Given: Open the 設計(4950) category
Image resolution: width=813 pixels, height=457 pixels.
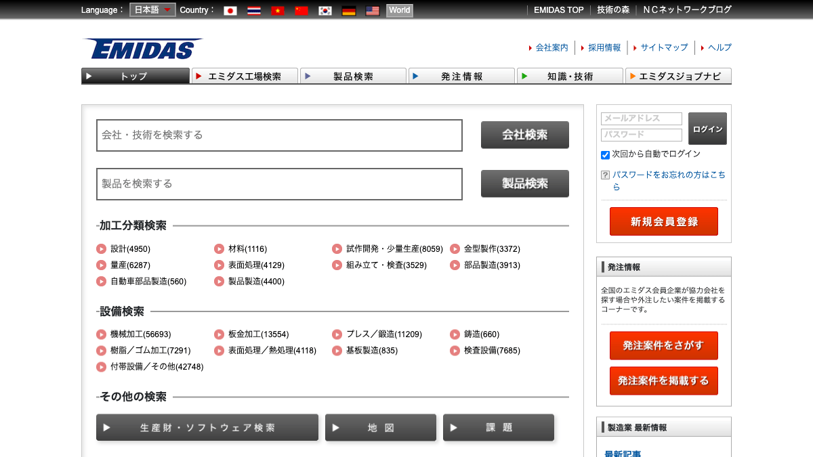Looking at the screenshot, I should pos(130,249).
